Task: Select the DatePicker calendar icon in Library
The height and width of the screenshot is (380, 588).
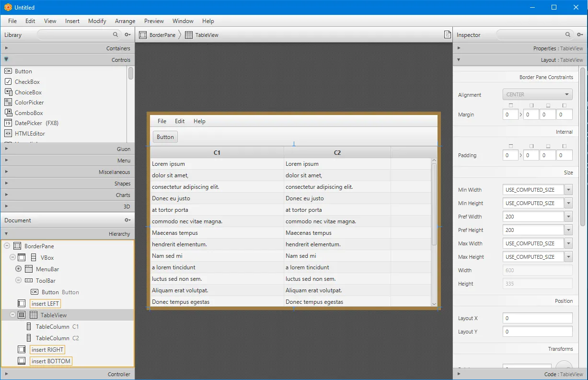Action: point(8,123)
